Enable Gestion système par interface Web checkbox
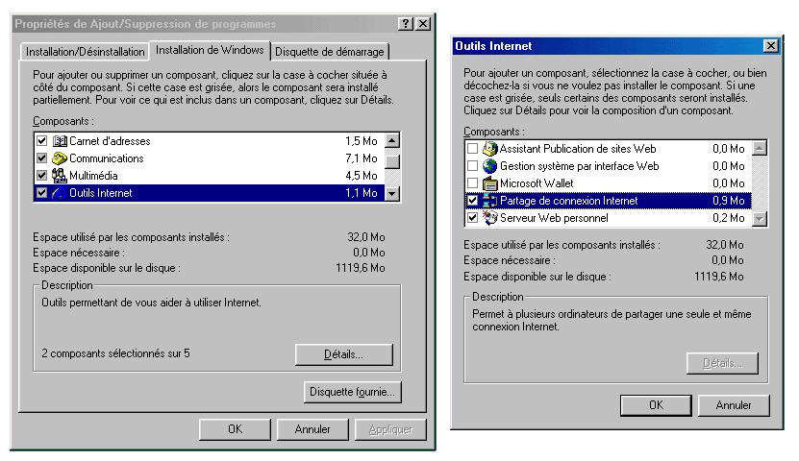799x461 pixels. 472,166
